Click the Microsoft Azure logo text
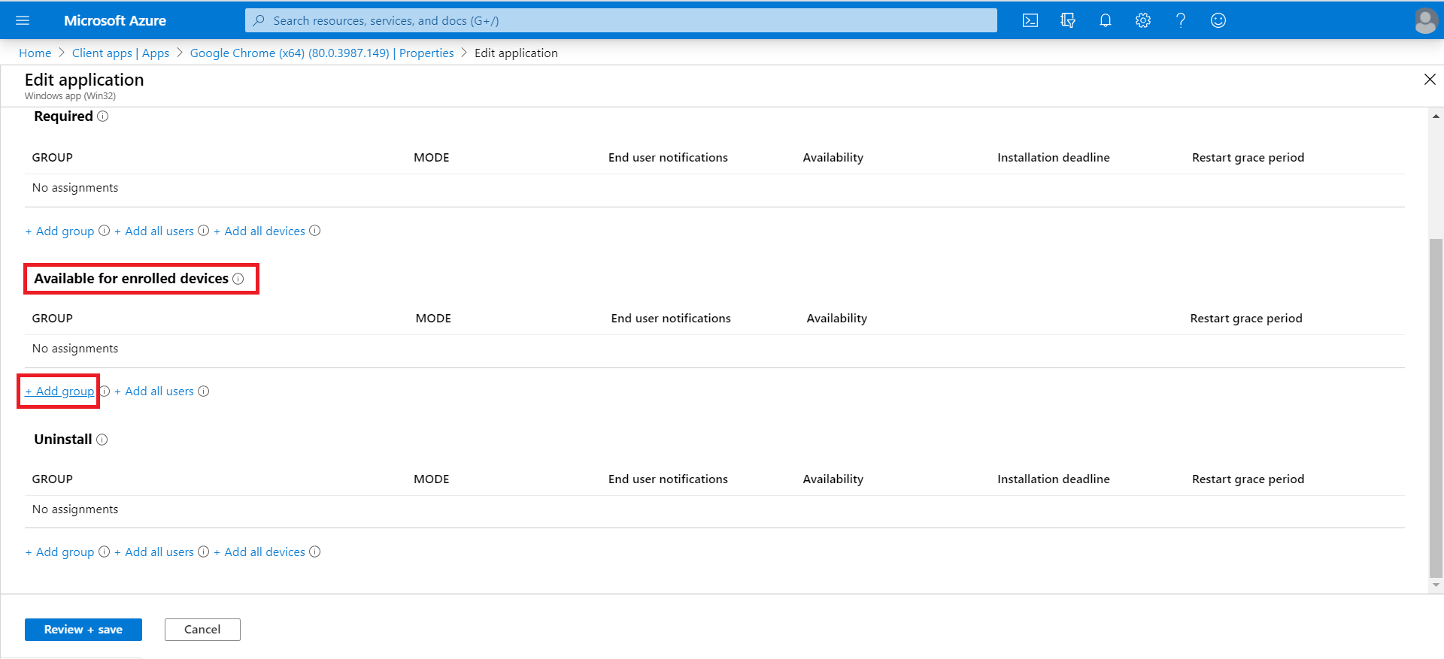This screenshot has width=1444, height=659. (115, 20)
